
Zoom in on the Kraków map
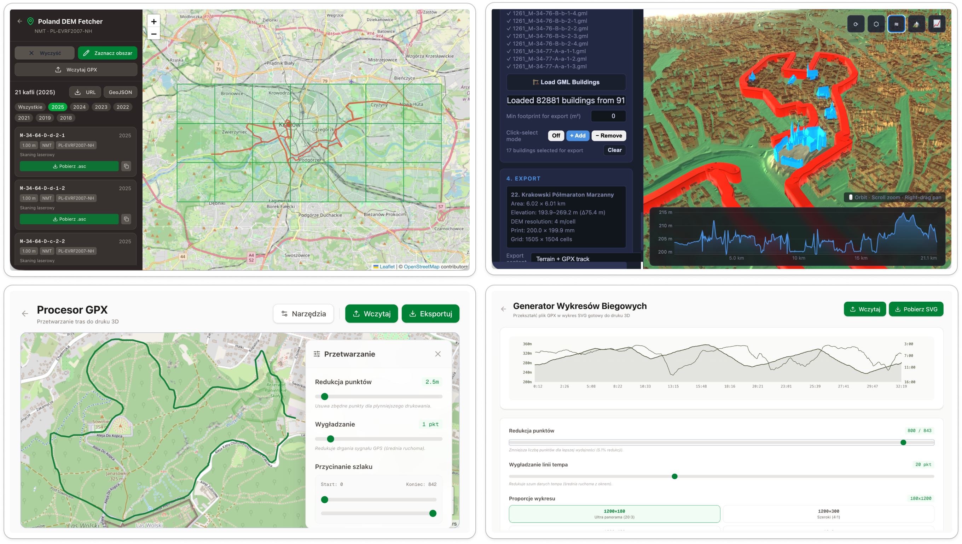coord(154,21)
